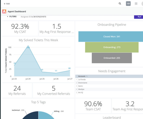Click the Top 5 Tags title
This screenshot has width=143, height=119.
(x=38, y=102)
